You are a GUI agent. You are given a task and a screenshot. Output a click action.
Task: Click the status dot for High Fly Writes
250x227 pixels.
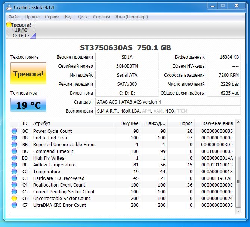[14, 158]
